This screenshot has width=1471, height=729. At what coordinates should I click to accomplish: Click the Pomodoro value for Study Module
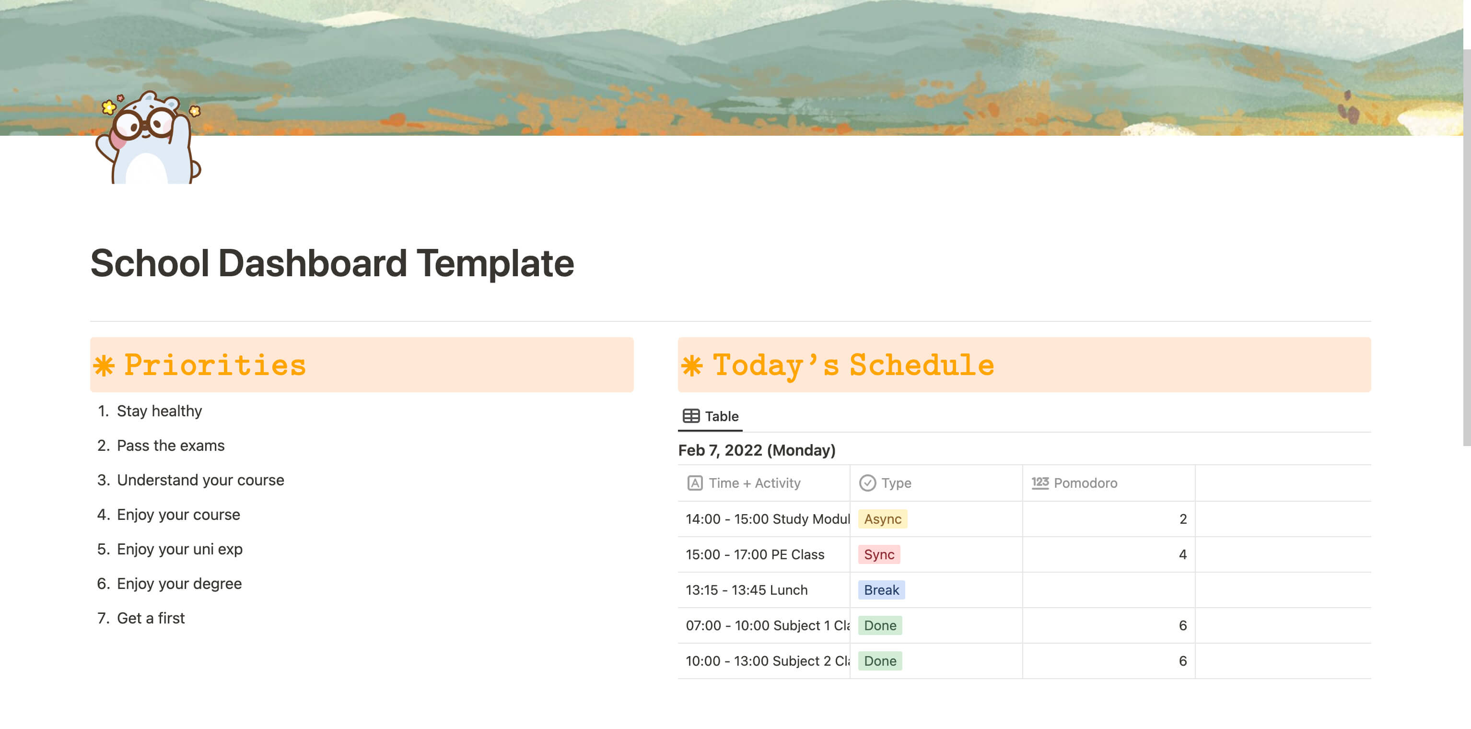(x=1182, y=519)
